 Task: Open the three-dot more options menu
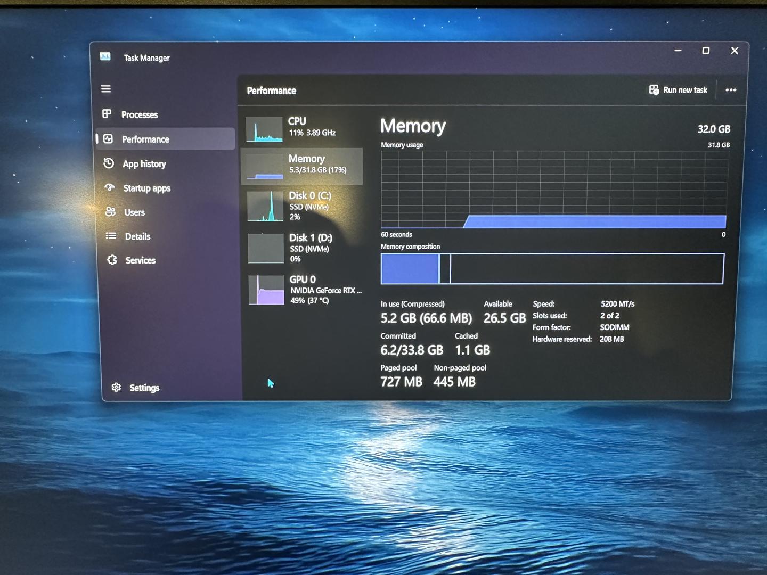pos(731,90)
